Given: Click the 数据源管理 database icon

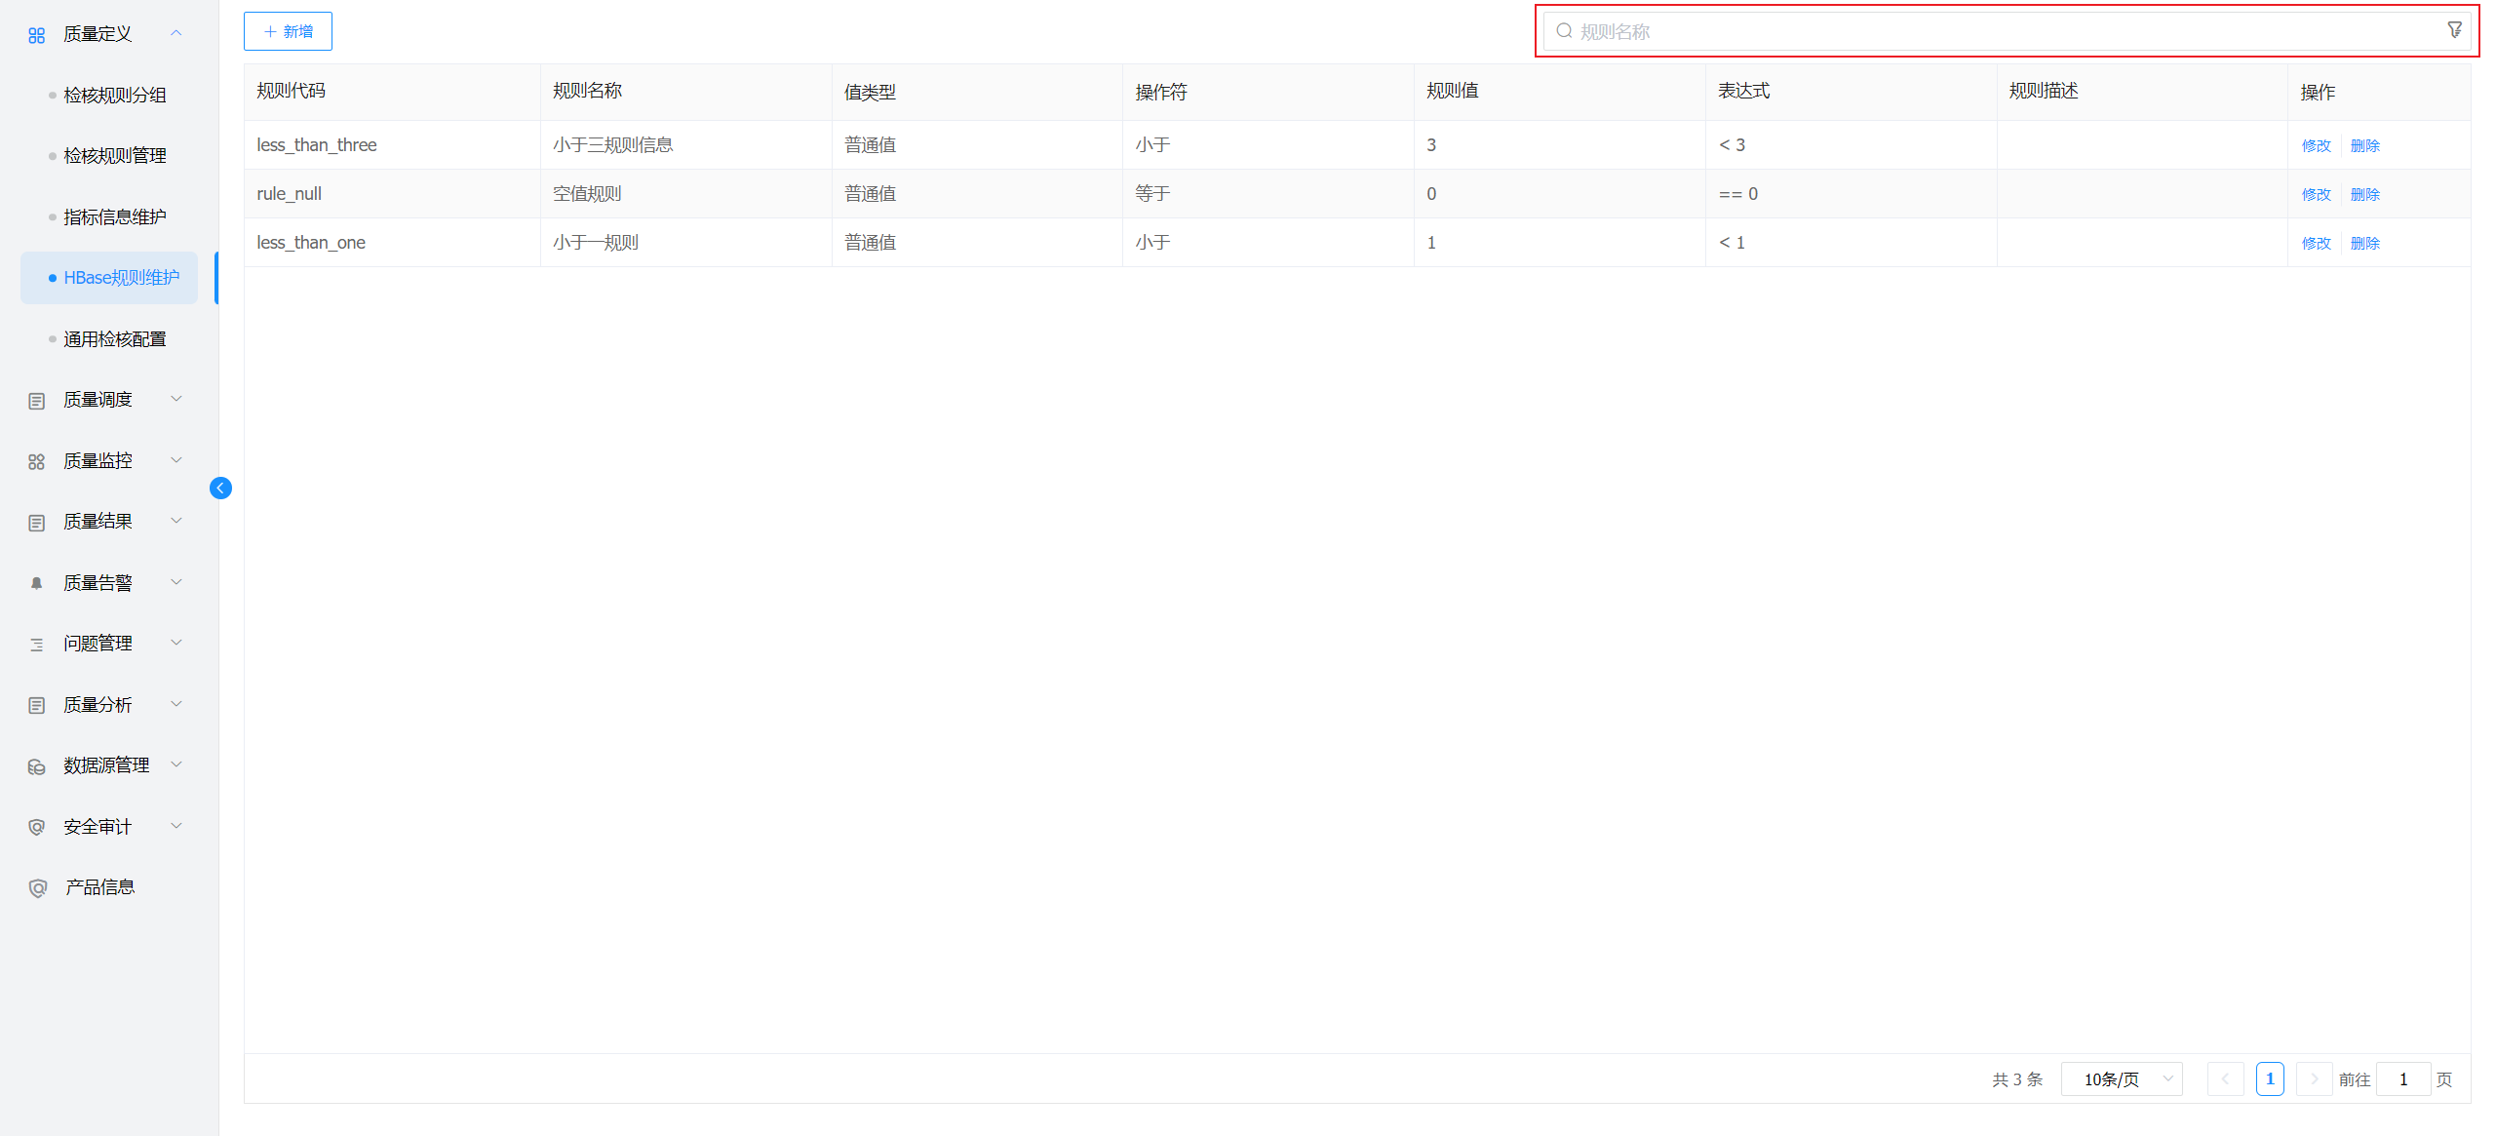Looking at the screenshot, I should [37, 766].
